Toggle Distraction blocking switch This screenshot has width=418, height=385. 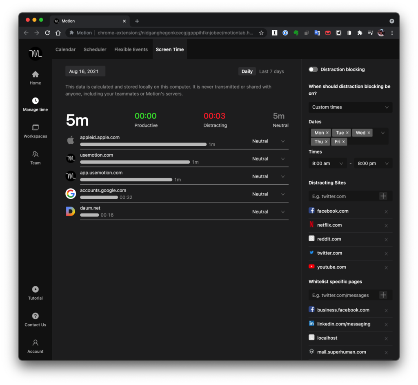click(313, 69)
